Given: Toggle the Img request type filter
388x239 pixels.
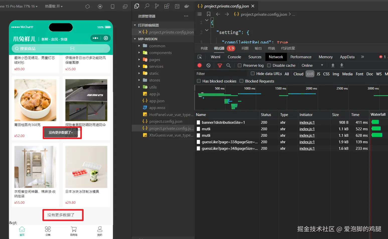Looking at the screenshot, I should coord(336,74).
